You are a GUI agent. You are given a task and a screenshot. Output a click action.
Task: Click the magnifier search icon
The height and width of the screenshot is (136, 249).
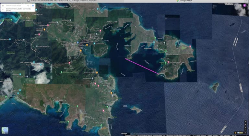tap(28, 6)
